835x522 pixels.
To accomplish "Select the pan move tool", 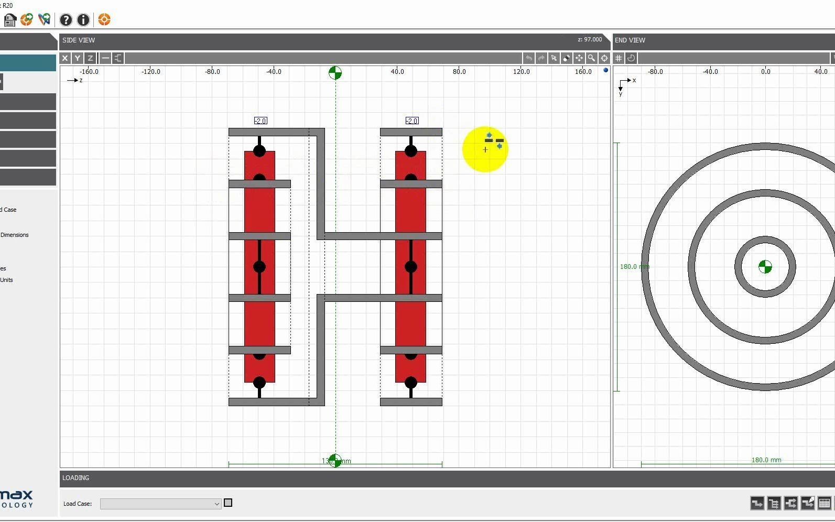I will pos(579,58).
